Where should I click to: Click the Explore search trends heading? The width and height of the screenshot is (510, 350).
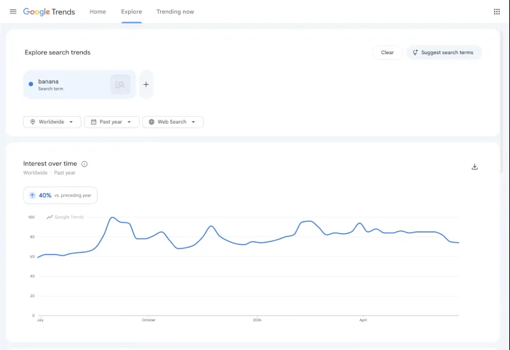pos(57,52)
